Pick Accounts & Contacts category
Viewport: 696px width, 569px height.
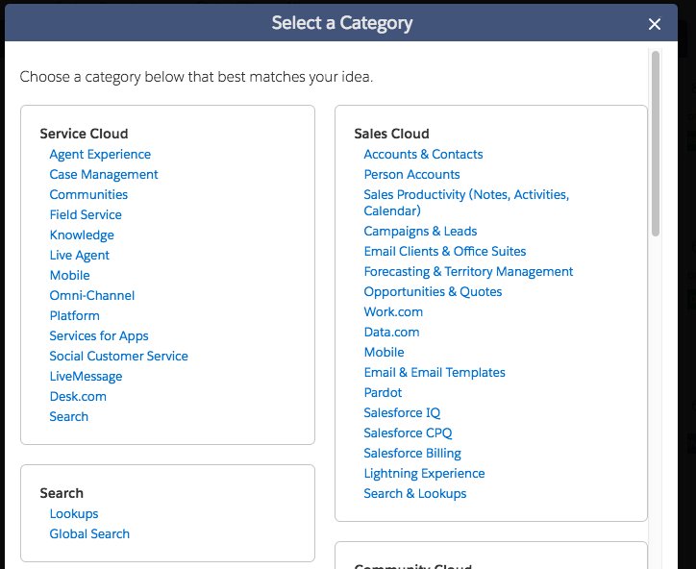[x=423, y=155]
